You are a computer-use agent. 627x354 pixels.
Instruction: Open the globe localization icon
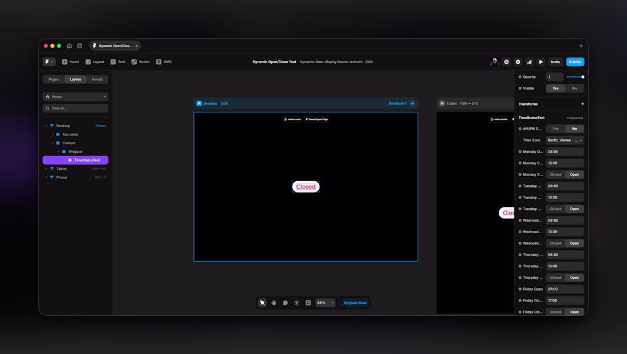click(x=506, y=62)
